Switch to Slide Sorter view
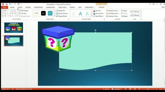This screenshot has width=165, height=92. point(130,89)
